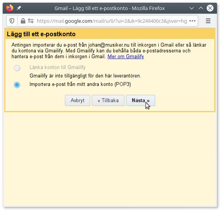Open the page actions three-dots menu

(x=192, y=21)
